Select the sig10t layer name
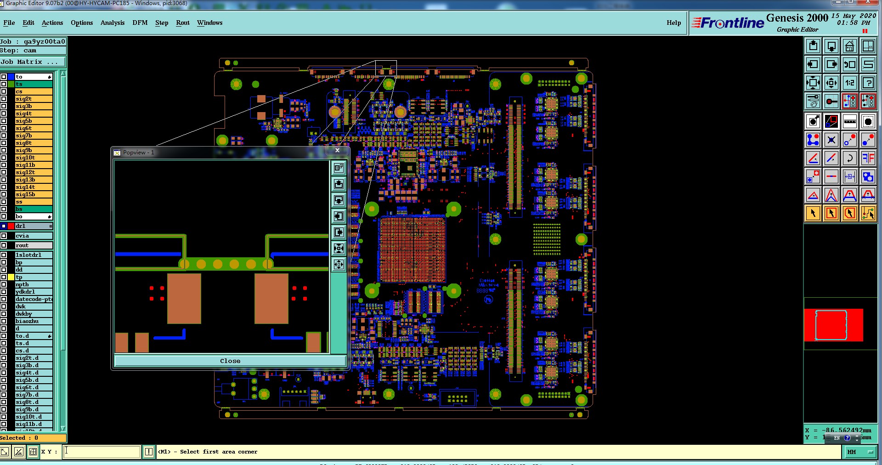The image size is (882, 465). click(34, 158)
